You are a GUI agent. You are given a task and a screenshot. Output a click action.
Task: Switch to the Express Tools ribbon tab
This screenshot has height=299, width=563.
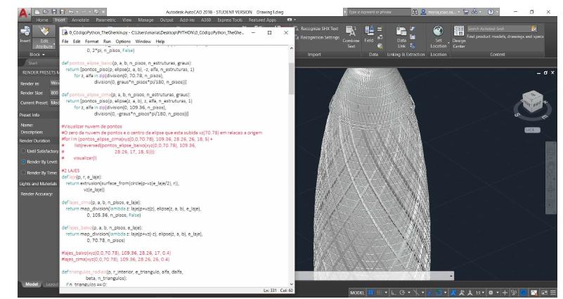point(230,20)
